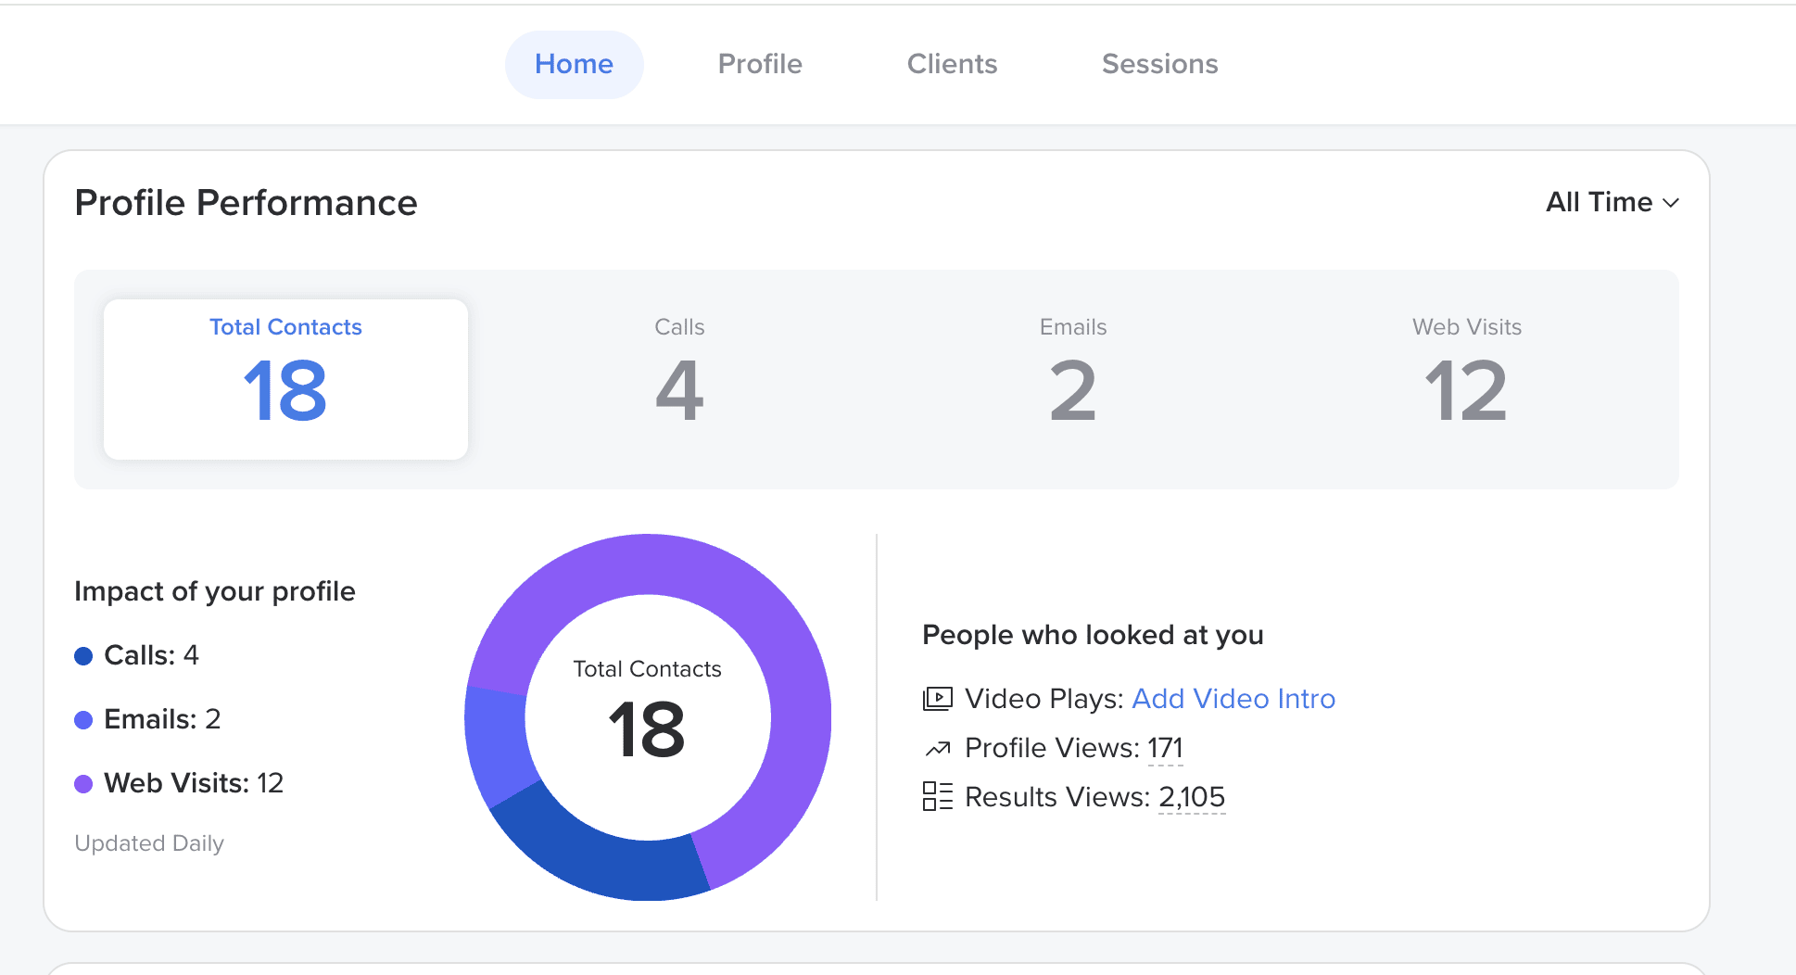
Task: Click the Video Plays icon
Action: (x=937, y=699)
